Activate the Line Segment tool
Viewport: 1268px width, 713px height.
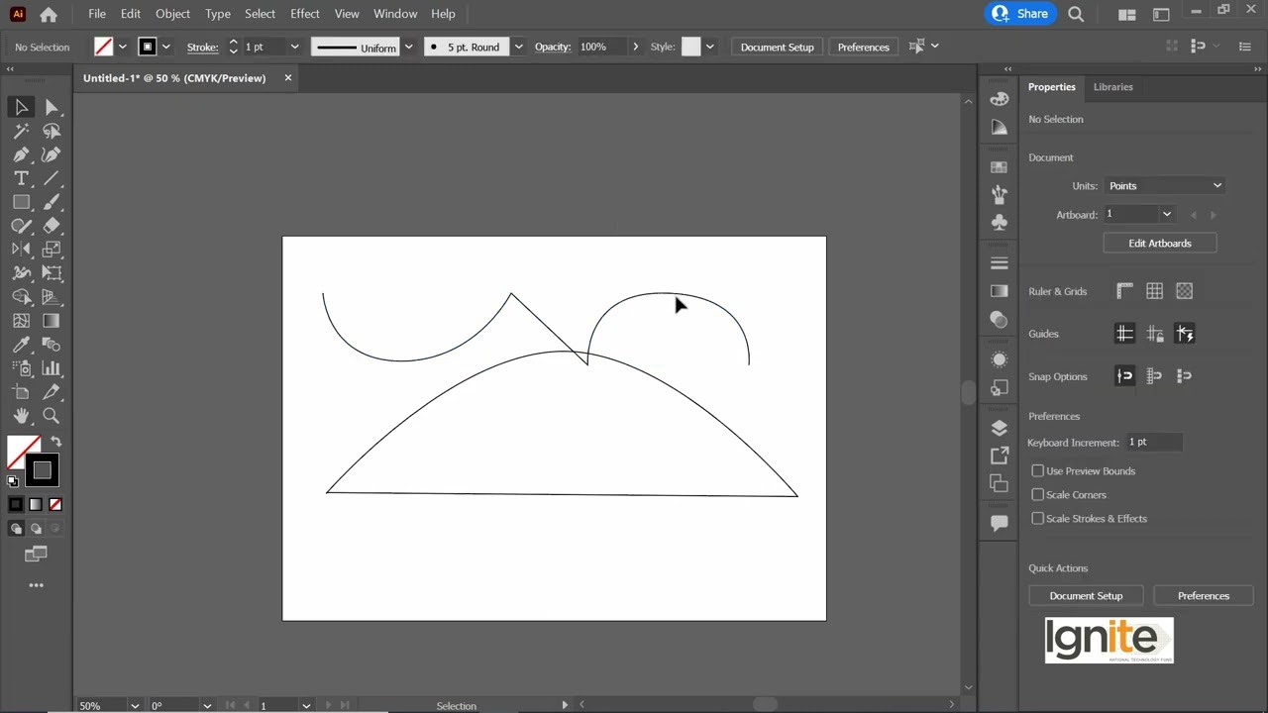(x=52, y=178)
